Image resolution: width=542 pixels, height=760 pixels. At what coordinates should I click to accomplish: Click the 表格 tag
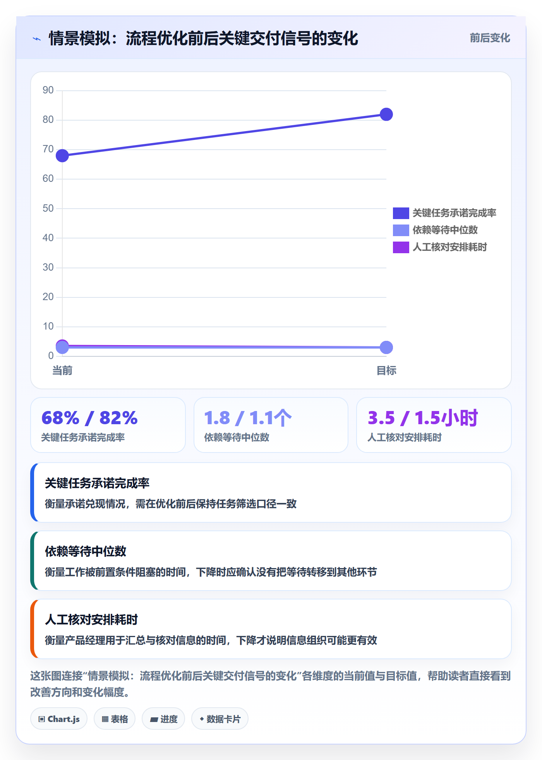(x=115, y=719)
